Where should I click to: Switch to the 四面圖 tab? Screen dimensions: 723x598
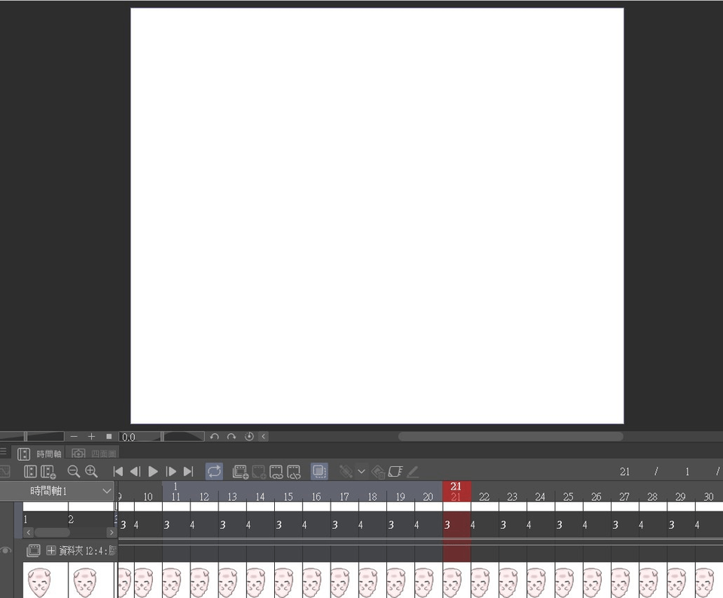pyautogui.click(x=93, y=453)
